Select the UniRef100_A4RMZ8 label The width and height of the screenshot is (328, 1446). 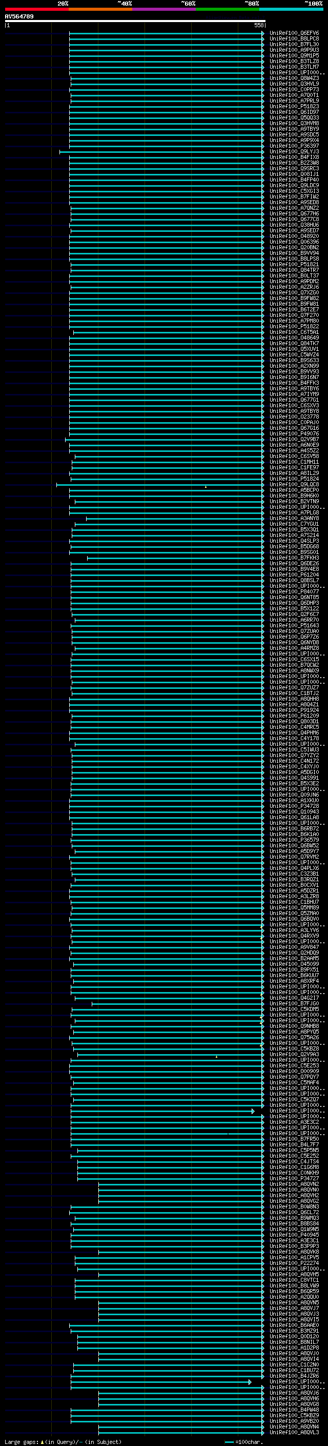[x=294, y=648]
